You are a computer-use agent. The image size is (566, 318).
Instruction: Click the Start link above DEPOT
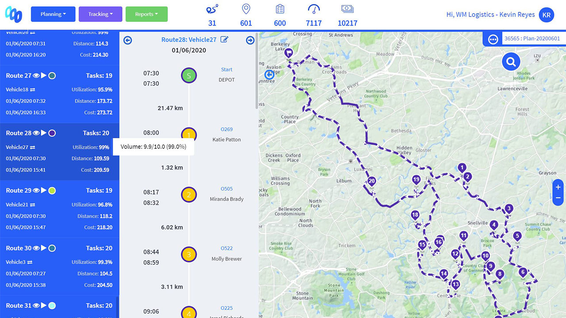226,70
